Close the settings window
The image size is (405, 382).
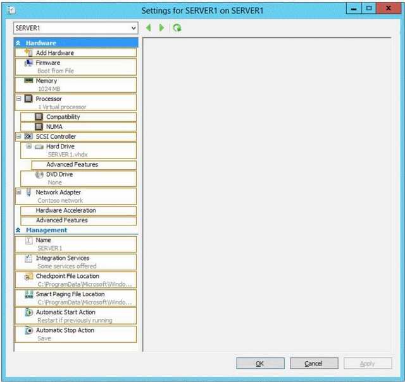(x=389, y=9)
